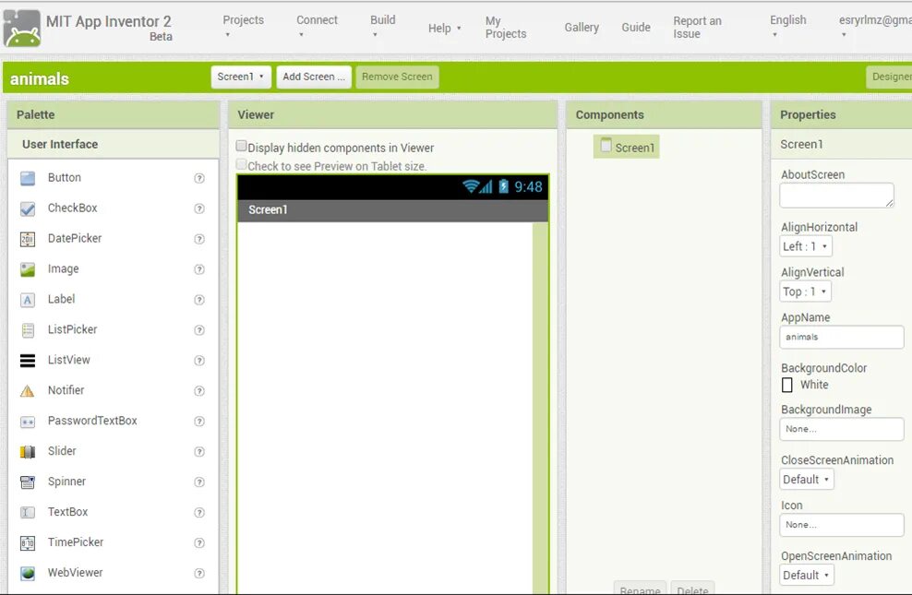Open the Guide link
The height and width of the screenshot is (595, 912).
pos(636,28)
